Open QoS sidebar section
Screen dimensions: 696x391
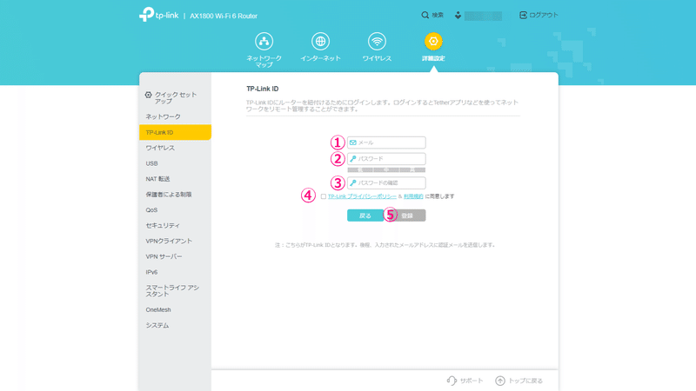point(175,209)
